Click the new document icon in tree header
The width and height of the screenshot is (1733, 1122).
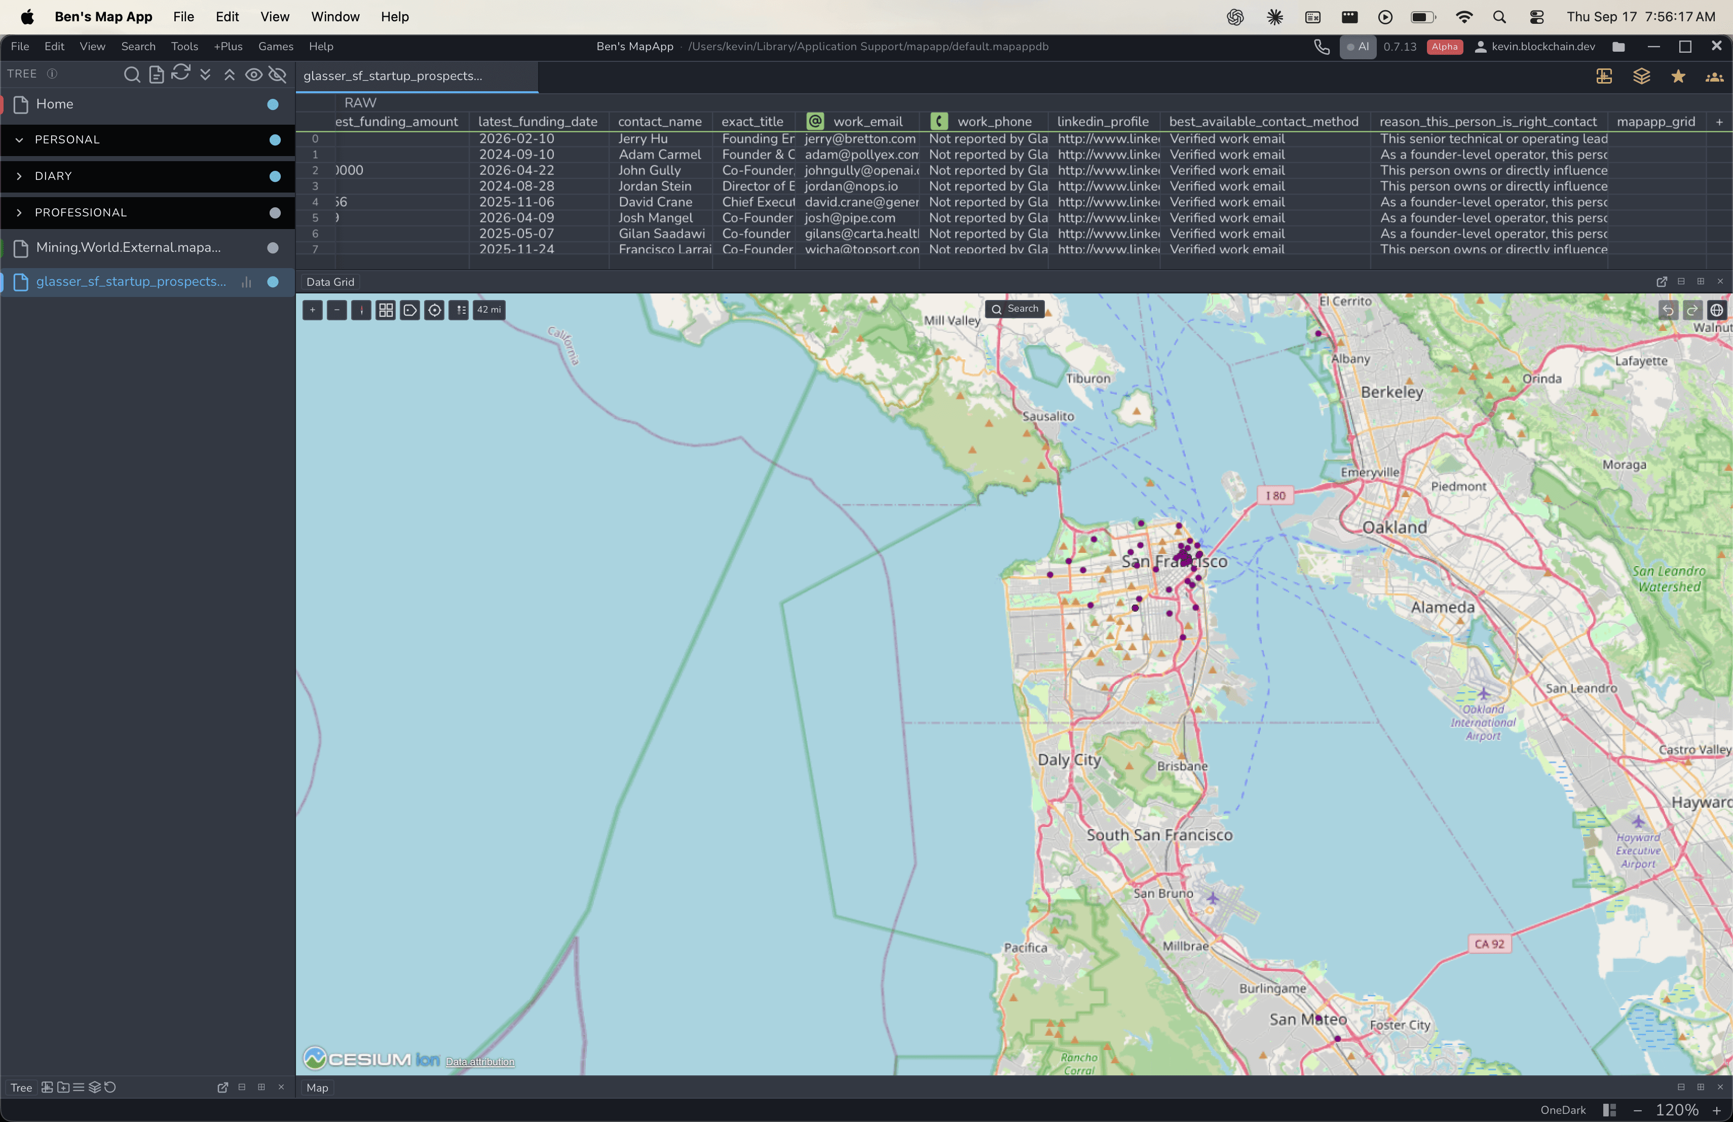[156, 74]
